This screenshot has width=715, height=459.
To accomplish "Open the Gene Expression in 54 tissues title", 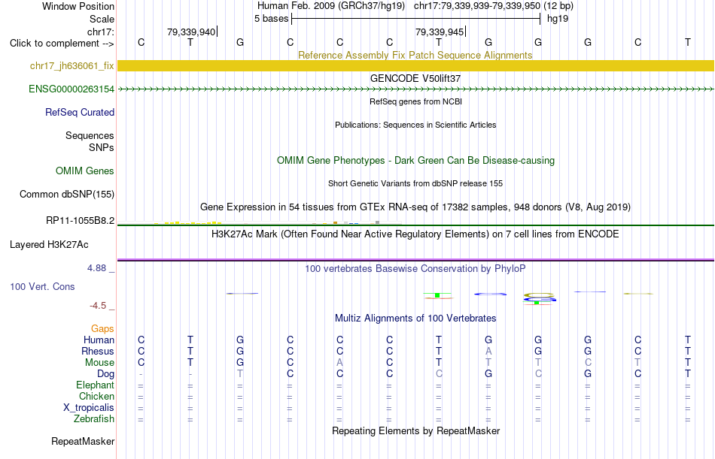I will pos(415,207).
